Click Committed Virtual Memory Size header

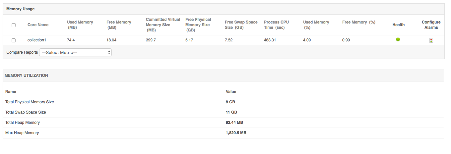[x=163, y=25]
